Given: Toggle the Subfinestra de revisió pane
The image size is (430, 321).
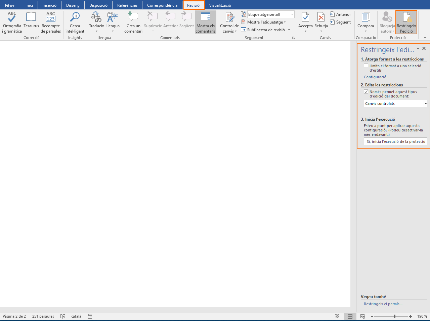Looking at the screenshot, I should 265,30.
